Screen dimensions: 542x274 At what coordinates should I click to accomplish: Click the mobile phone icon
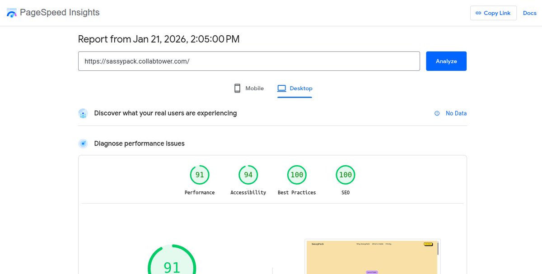(237, 88)
